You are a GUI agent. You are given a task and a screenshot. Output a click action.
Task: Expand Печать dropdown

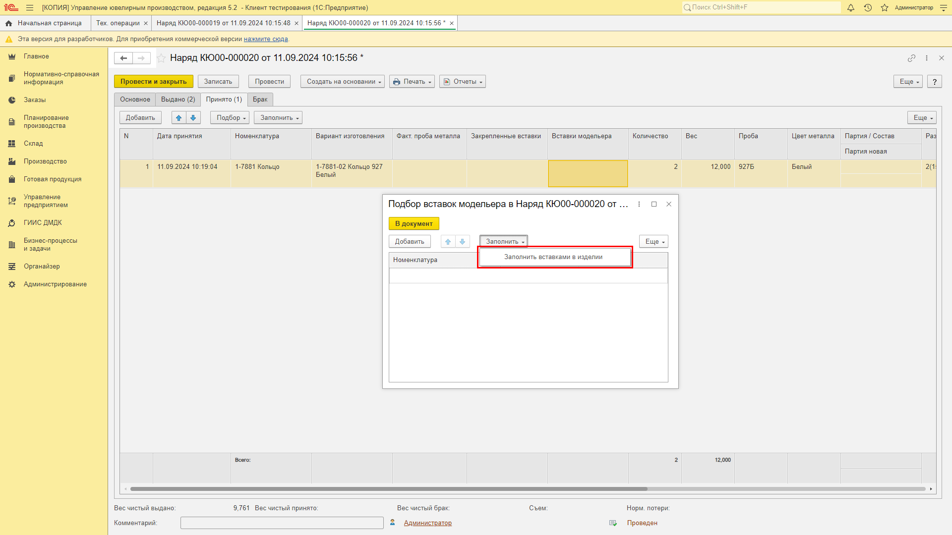click(x=412, y=82)
